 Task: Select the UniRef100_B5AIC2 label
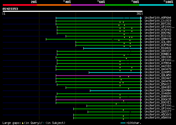(158, 85)
